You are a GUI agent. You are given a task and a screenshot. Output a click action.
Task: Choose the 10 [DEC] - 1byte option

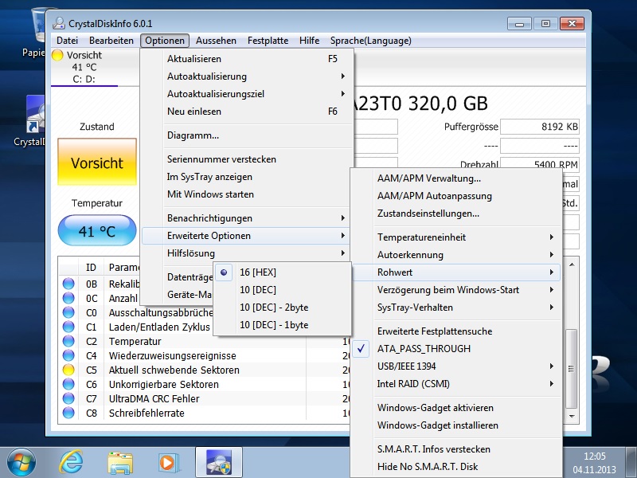tap(283, 325)
